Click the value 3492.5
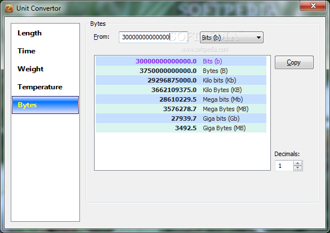This screenshot has width=330, height=233. pos(186,128)
